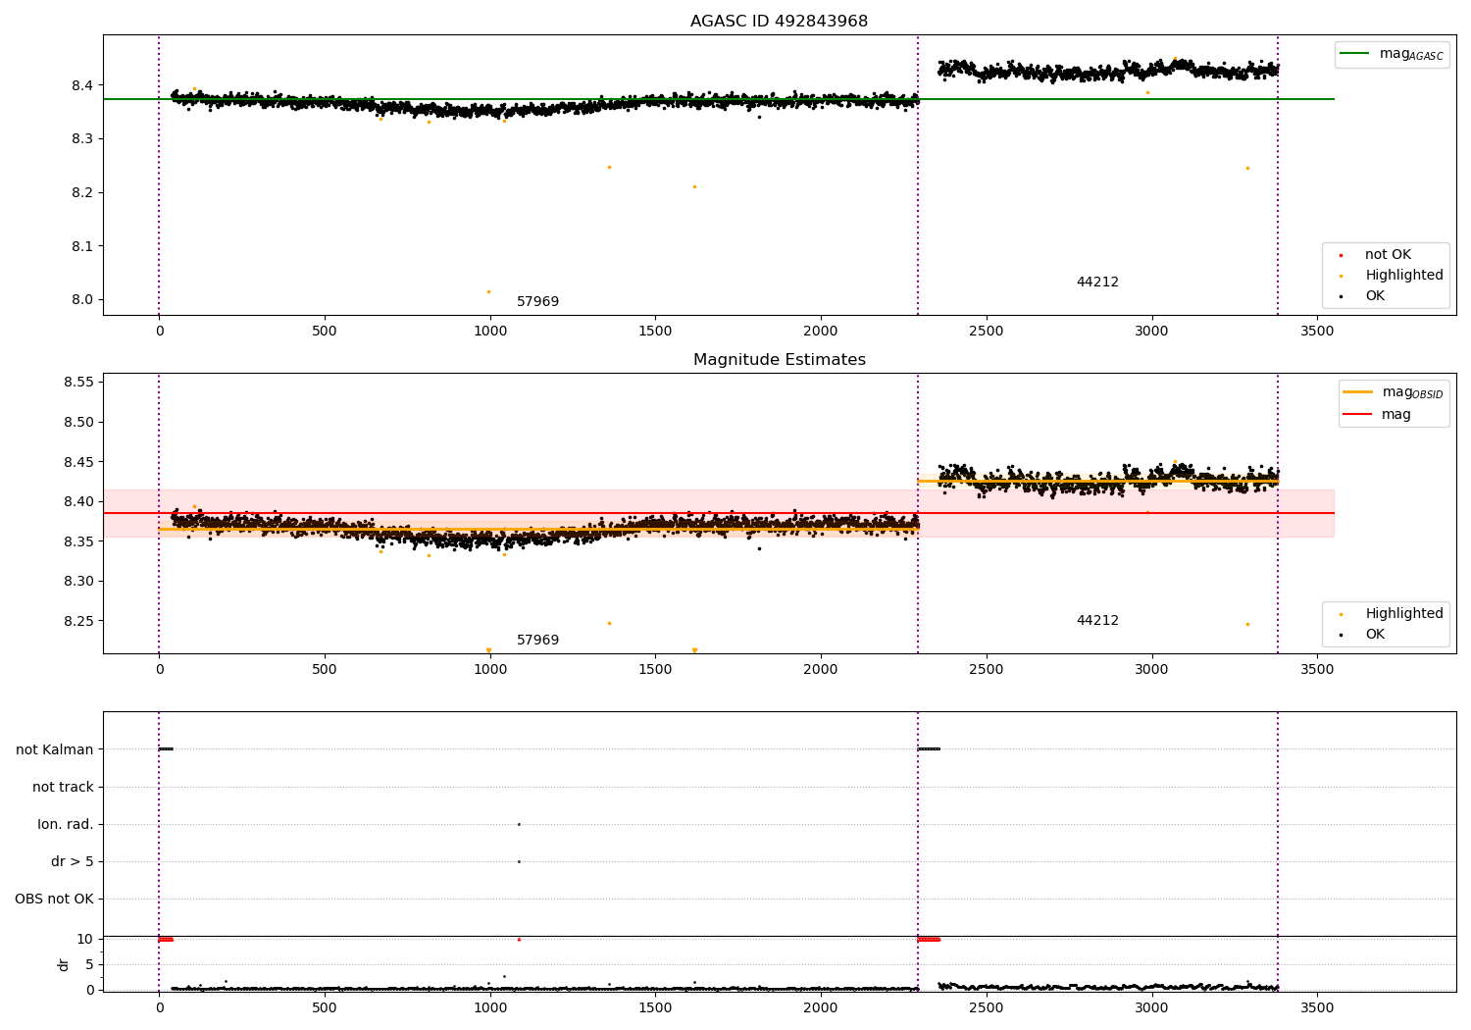The height and width of the screenshot is (1030, 1471).
Task: Select the 'dr > 5' axis label
Action: [73, 861]
